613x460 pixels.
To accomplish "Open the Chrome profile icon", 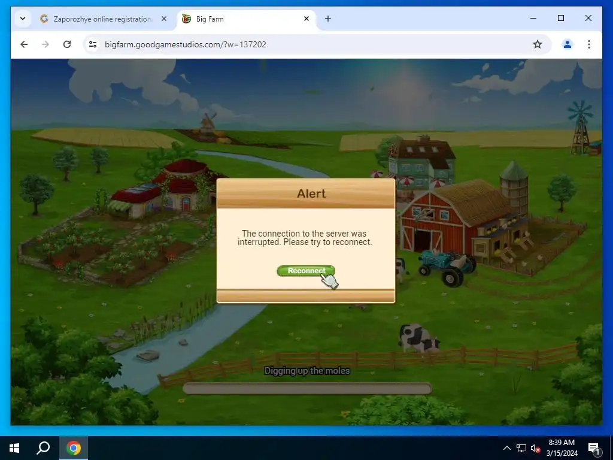I will (x=568, y=44).
